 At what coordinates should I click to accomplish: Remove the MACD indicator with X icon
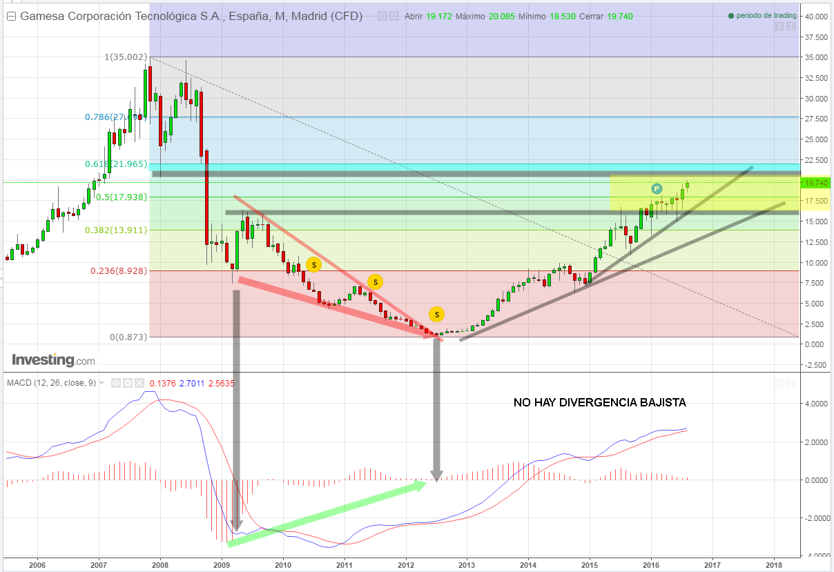tap(138, 383)
